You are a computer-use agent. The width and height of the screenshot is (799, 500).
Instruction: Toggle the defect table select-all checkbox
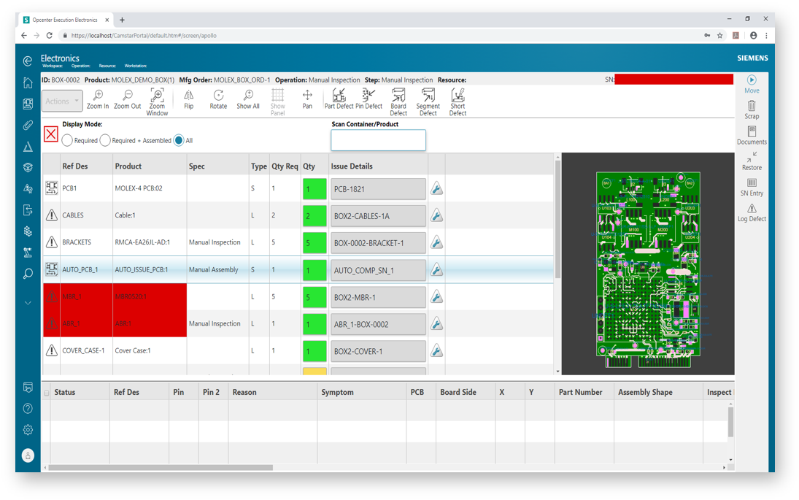[x=47, y=393]
